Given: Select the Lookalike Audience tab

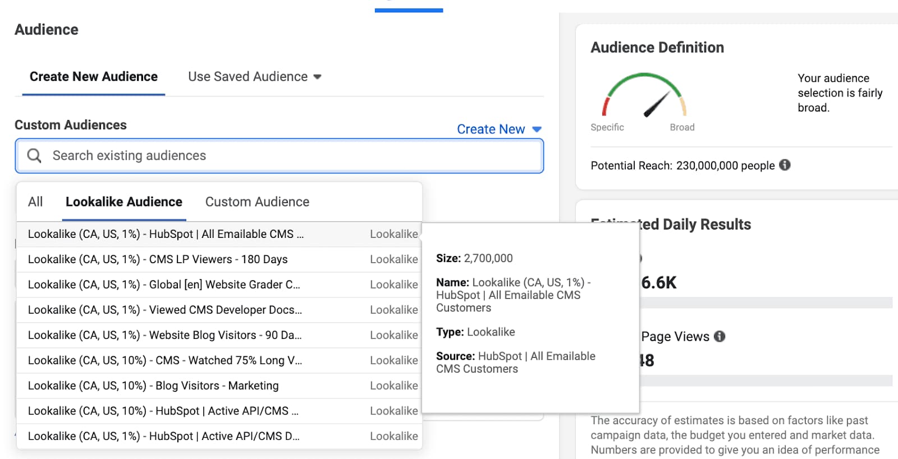Looking at the screenshot, I should 123,202.
